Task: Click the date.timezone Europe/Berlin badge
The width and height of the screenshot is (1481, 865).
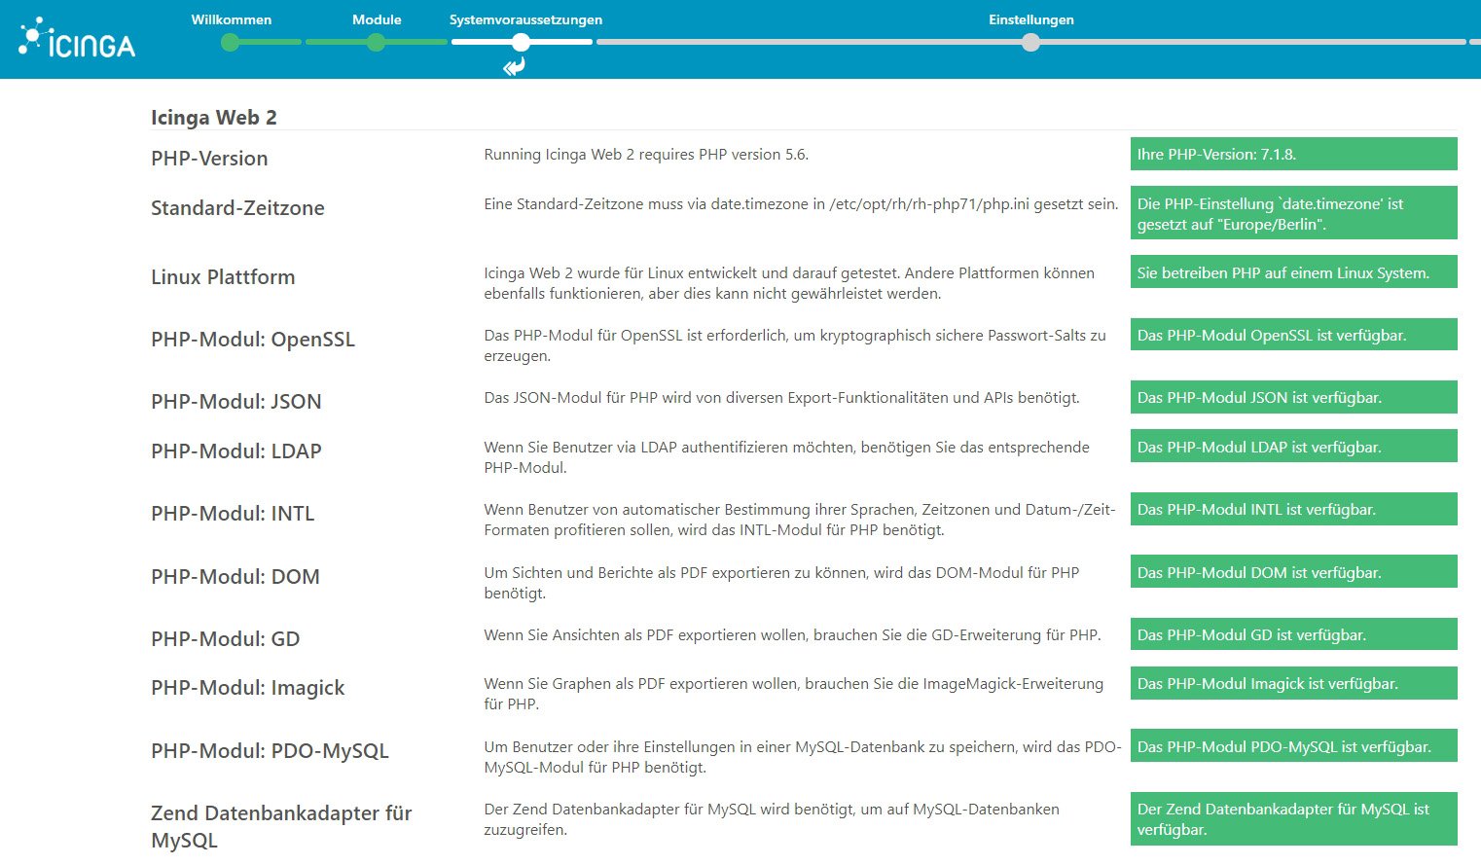Action: (1292, 212)
